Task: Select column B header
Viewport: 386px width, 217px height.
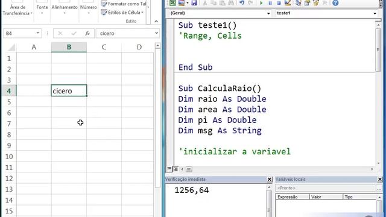Action: coord(69,47)
